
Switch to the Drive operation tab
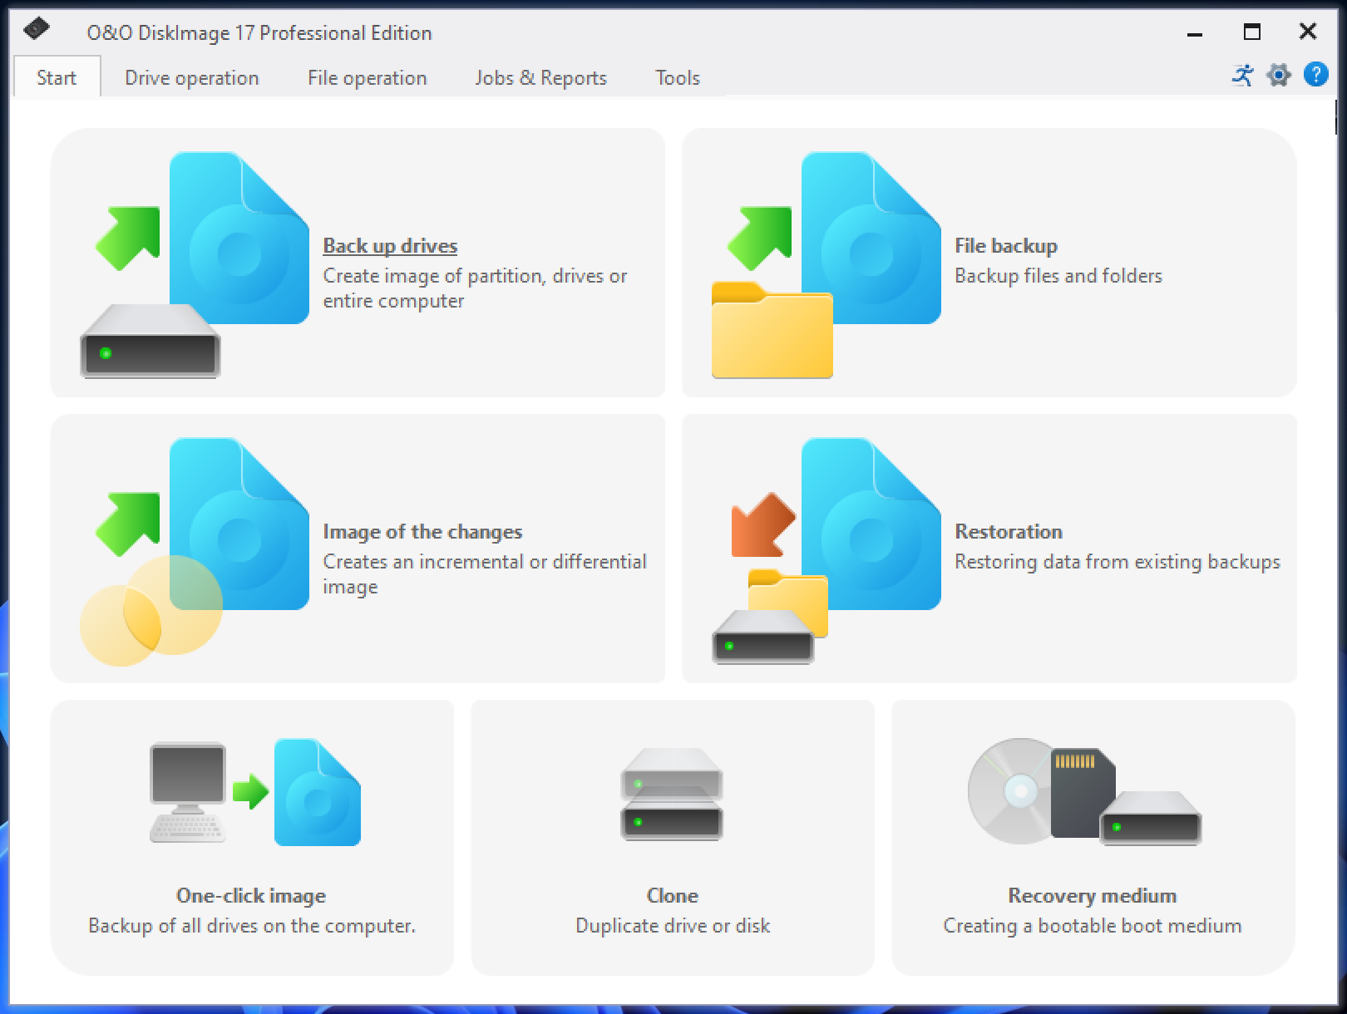[191, 77]
